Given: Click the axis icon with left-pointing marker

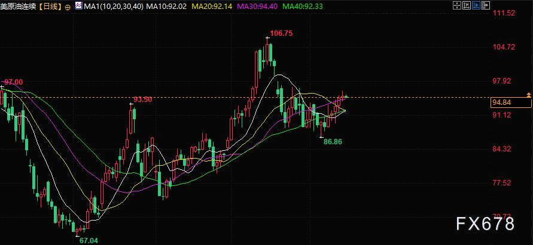Looking at the screenshot, I should [x=467, y=5].
